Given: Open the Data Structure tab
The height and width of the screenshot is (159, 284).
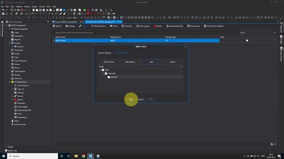Looking at the screenshot, I should 99,26.
